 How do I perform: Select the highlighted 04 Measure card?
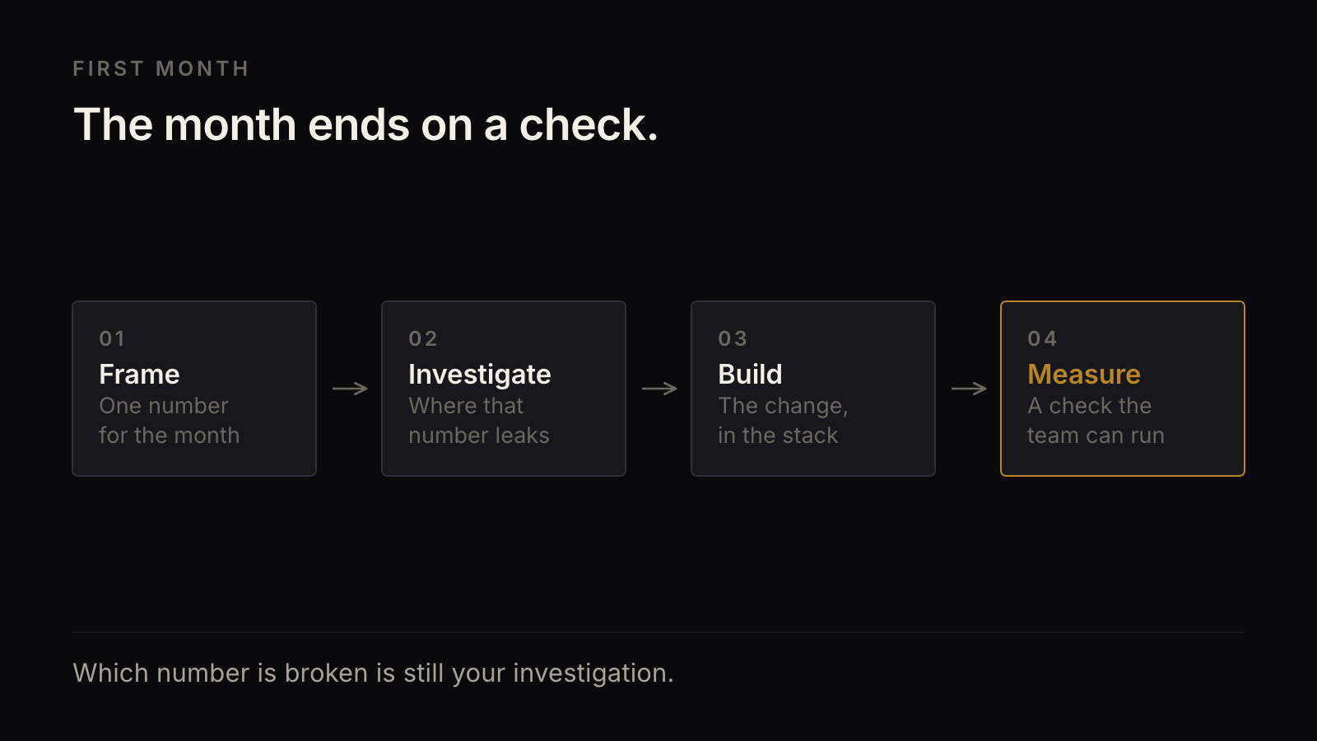click(1123, 389)
